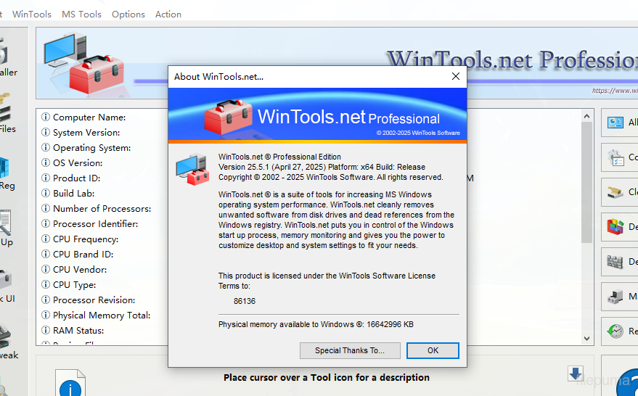Click the Cl button with broom icon
This screenshot has width=638, height=396.
[619, 192]
